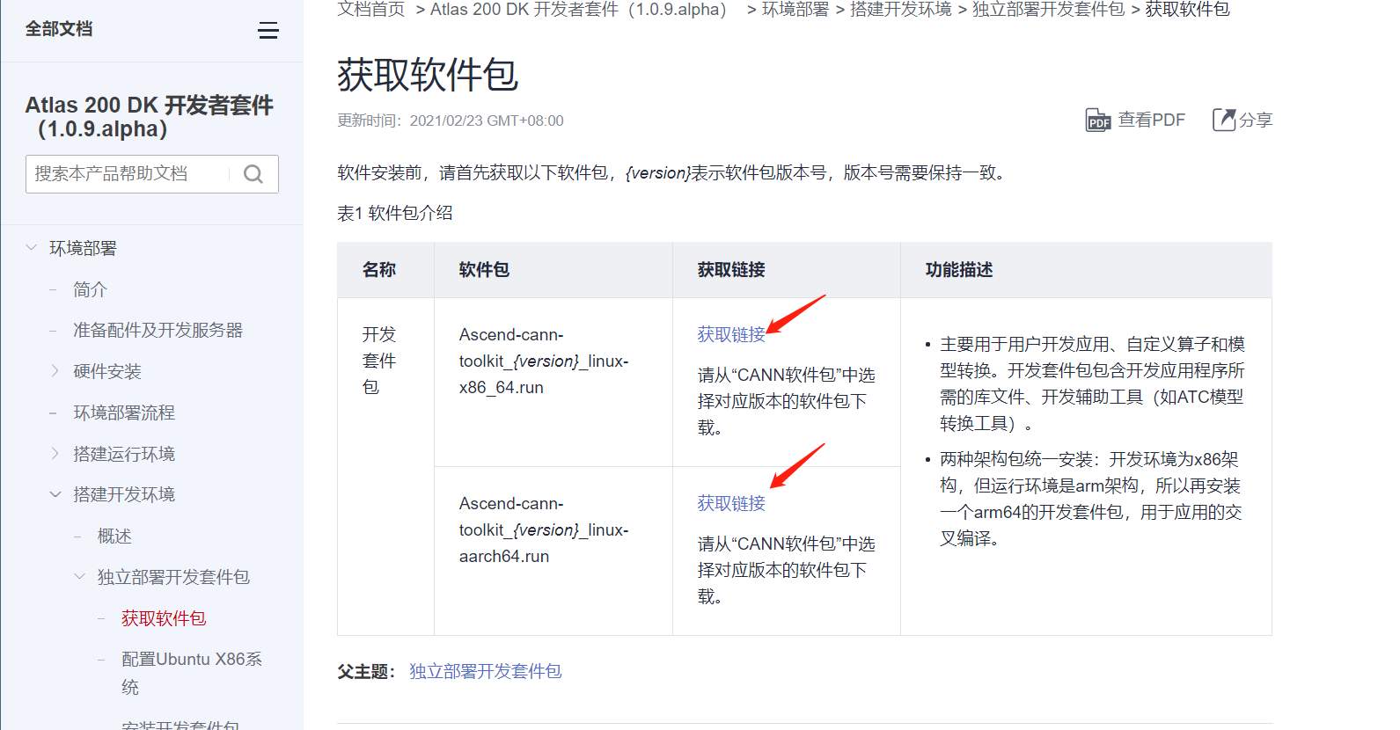The width and height of the screenshot is (1400, 730).
Task: Click 获取链接 for the x86_64 toolkit
Action: [731, 334]
